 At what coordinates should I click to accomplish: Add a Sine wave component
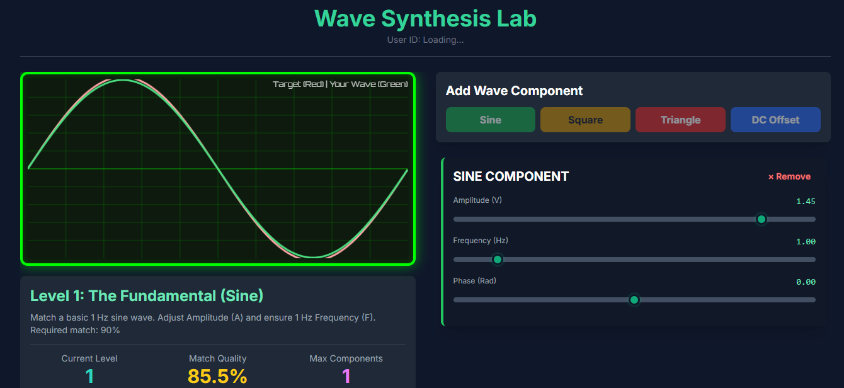[491, 120]
